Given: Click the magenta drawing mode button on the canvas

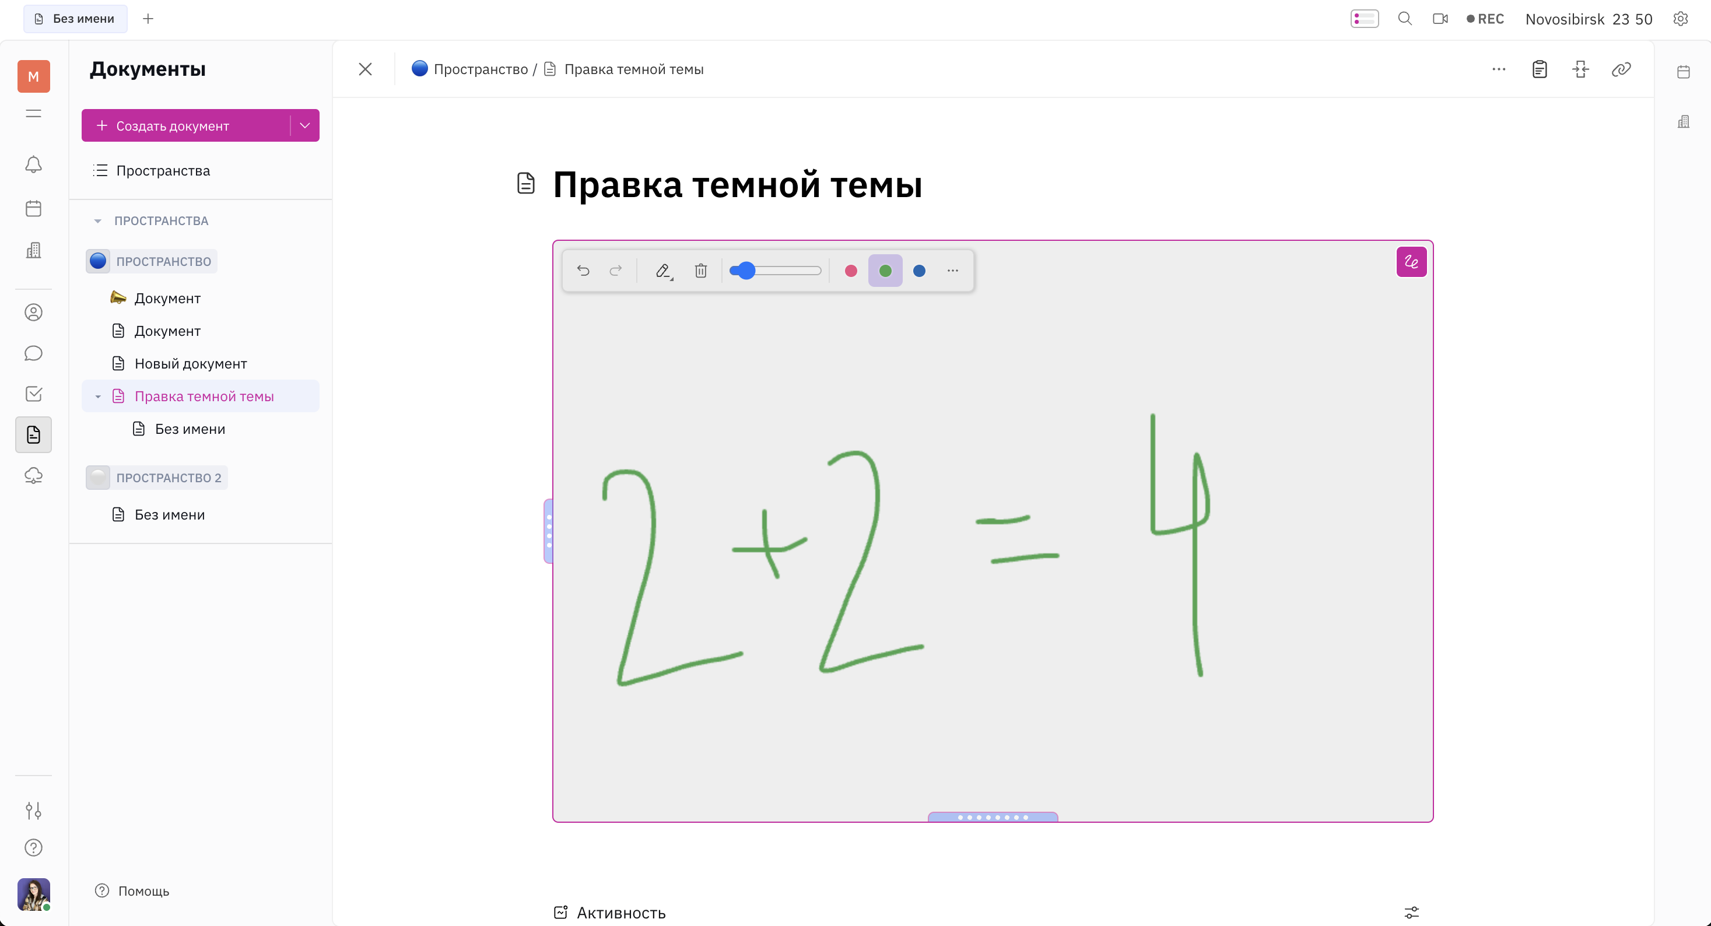Looking at the screenshot, I should tap(1411, 262).
